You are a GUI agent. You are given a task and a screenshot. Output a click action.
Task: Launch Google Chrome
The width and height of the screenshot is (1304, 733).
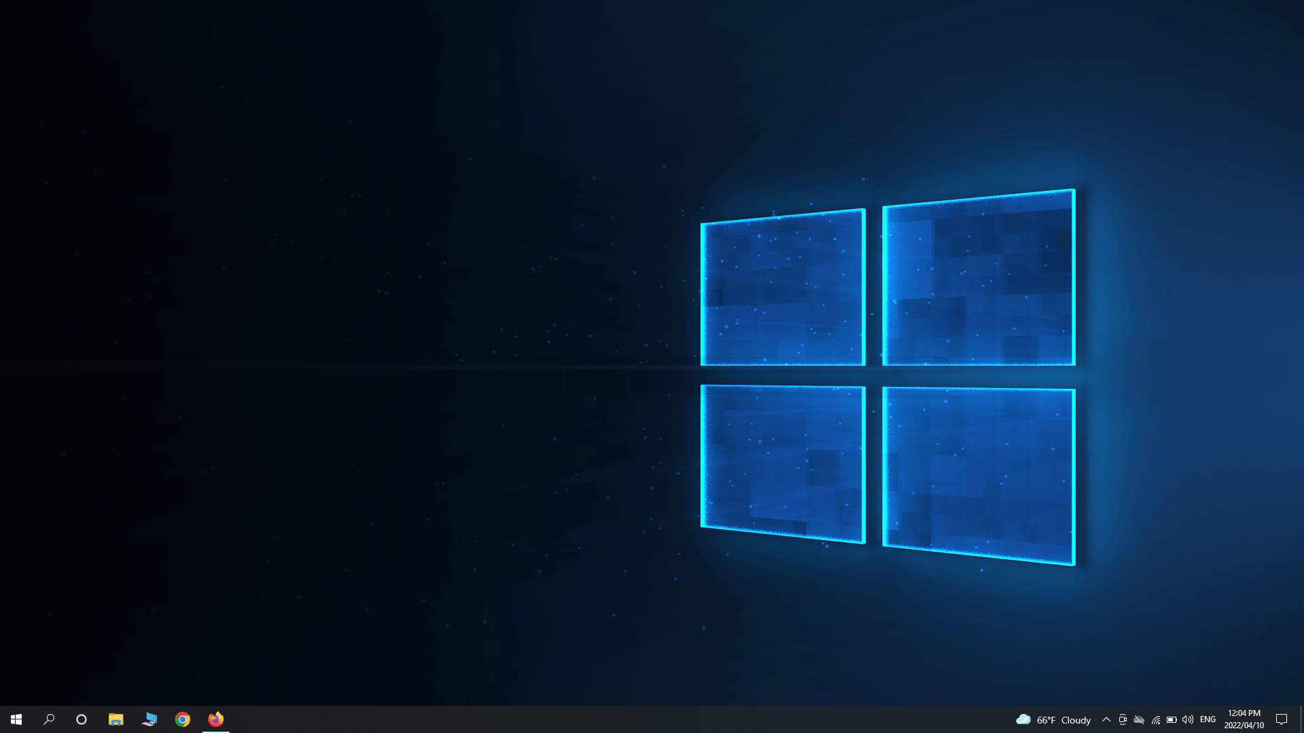pos(182,719)
